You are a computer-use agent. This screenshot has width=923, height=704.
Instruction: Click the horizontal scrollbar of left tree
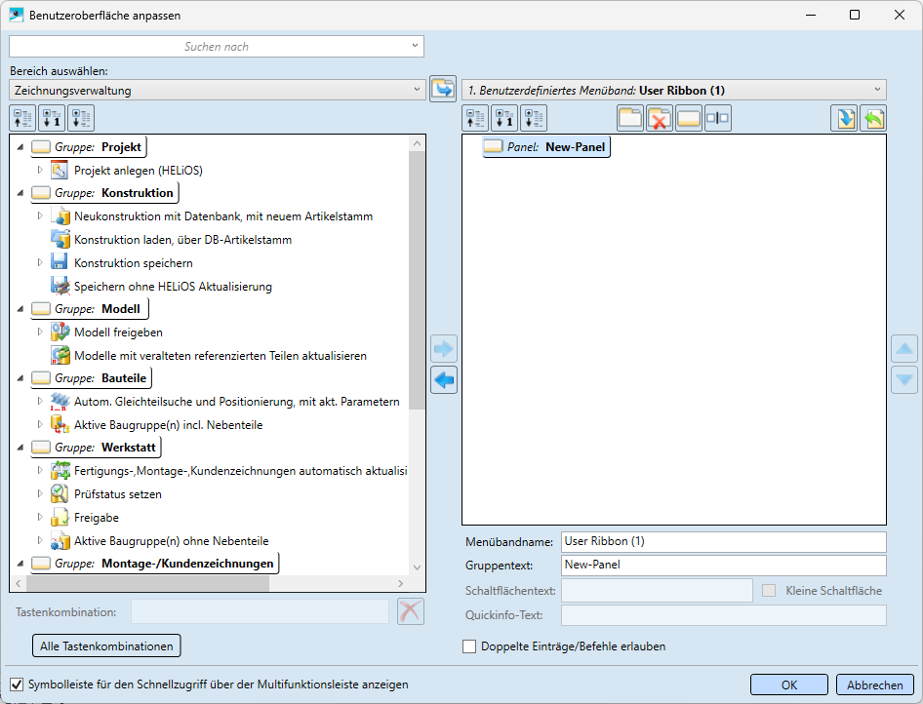pyautogui.click(x=147, y=583)
